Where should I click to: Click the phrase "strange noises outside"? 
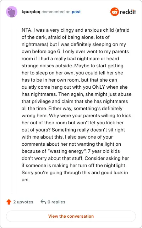(x=47, y=66)
